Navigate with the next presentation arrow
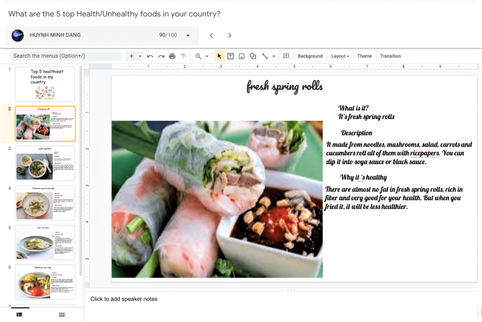This screenshot has height=322, width=482. point(230,35)
